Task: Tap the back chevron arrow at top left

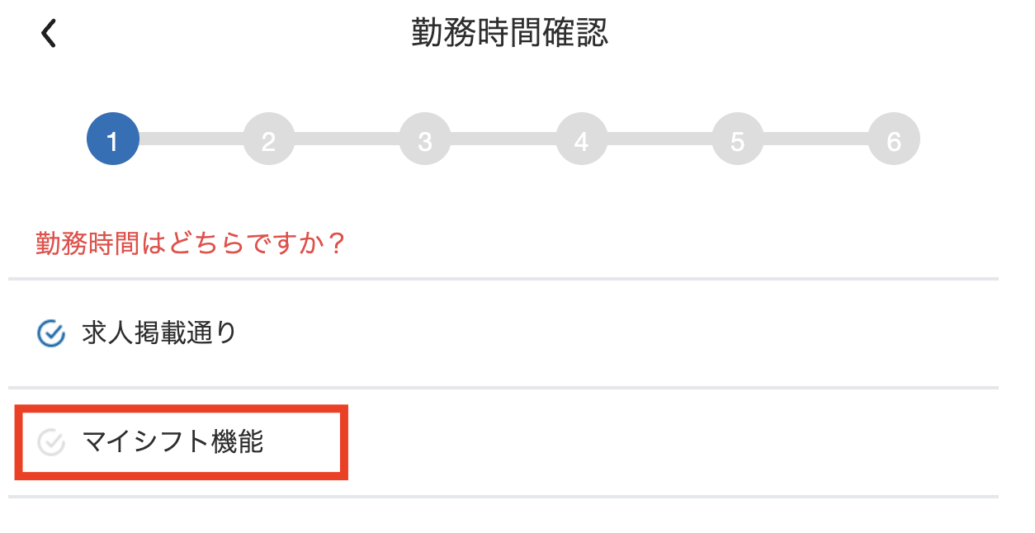Action: [x=49, y=33]
